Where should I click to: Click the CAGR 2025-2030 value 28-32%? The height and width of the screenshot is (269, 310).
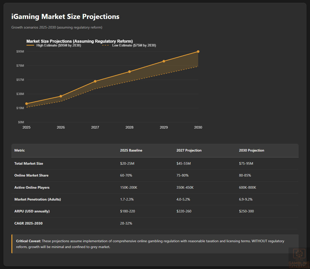tap(126, 224)
